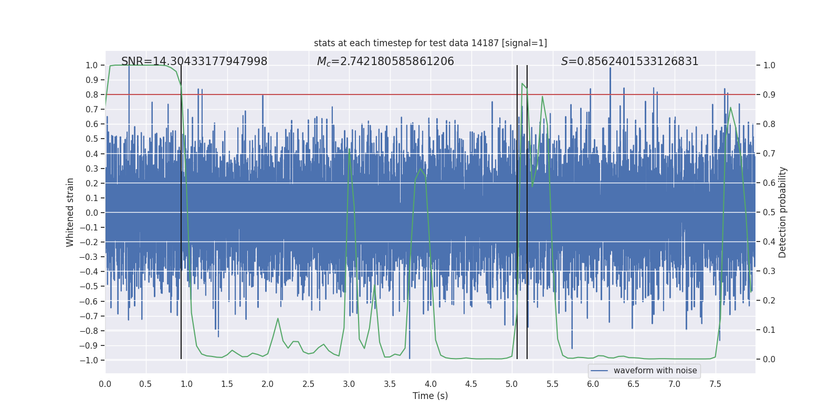Image resolution: width=840 pixels, height=420 pixels.
Task: Click the −0.5 tick on the Whitened strain axis
Action: (89, 286)
